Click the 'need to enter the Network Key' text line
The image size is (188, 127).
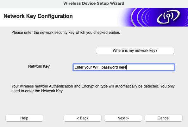pos(37,91)
